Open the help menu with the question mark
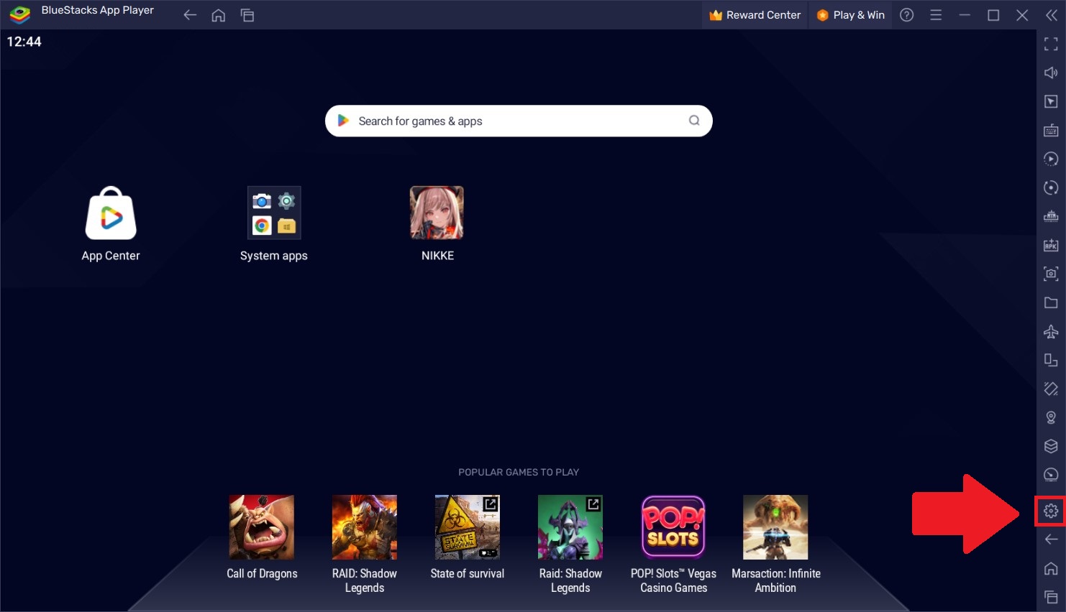 click(x=906, y=14)
